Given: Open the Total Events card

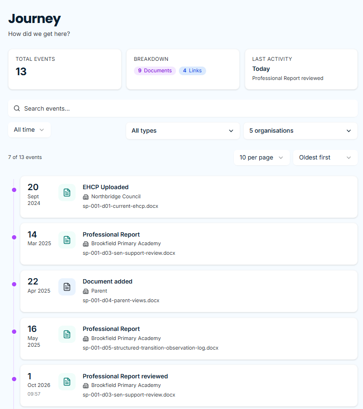Looking at the screenshot, I should (x=65, y=69).
